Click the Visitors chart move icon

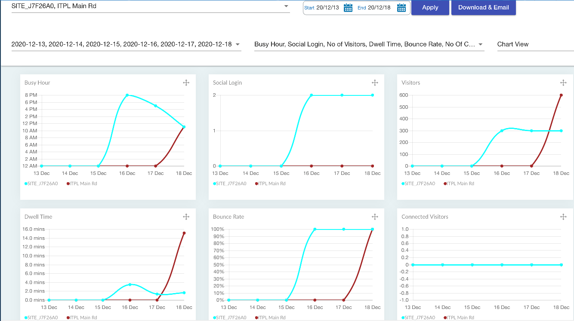(x=563, y=83)
